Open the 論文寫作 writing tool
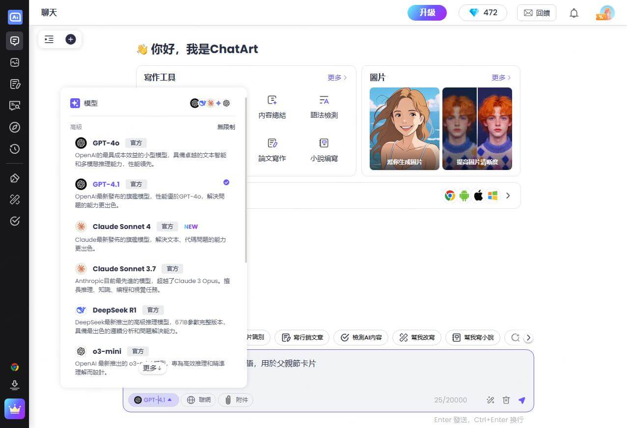Viewport: 627px width, 428px height. tap(272, 150)
